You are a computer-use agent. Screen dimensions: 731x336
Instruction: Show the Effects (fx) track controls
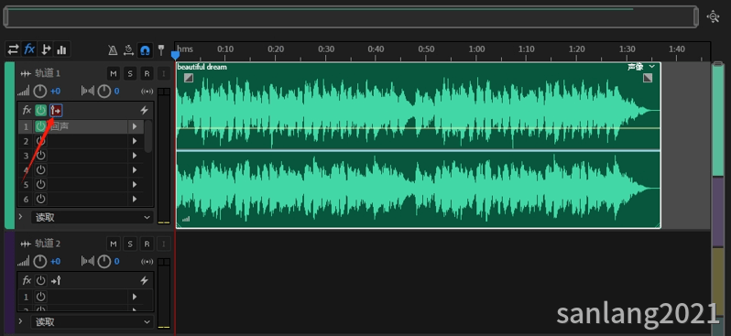(x=29, y=49)
